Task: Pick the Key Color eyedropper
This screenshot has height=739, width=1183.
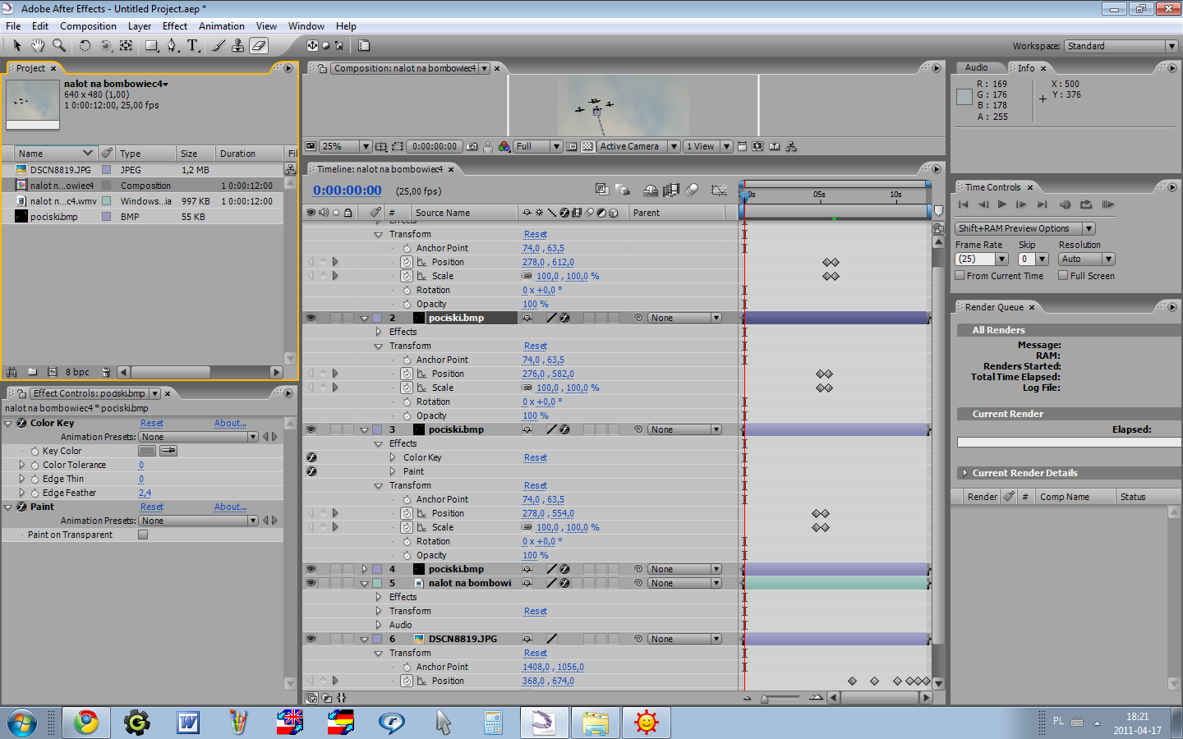Action: tap(168, 451)
